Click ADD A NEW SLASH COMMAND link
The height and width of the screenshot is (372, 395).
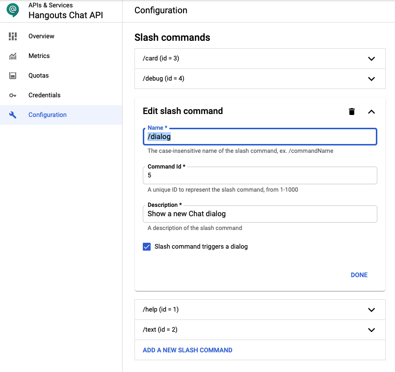pos(187,350)
